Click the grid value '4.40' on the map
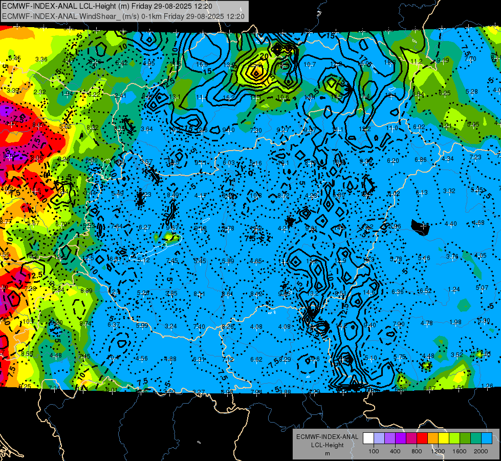 click(x=450, y=224)
